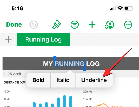139x107 pixels.
Task: Tap the 1–25 April date cell
Action: coord(12,74)
